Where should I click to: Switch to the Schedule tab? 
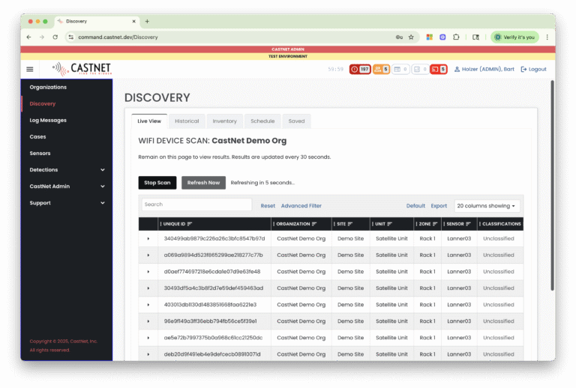262,121
